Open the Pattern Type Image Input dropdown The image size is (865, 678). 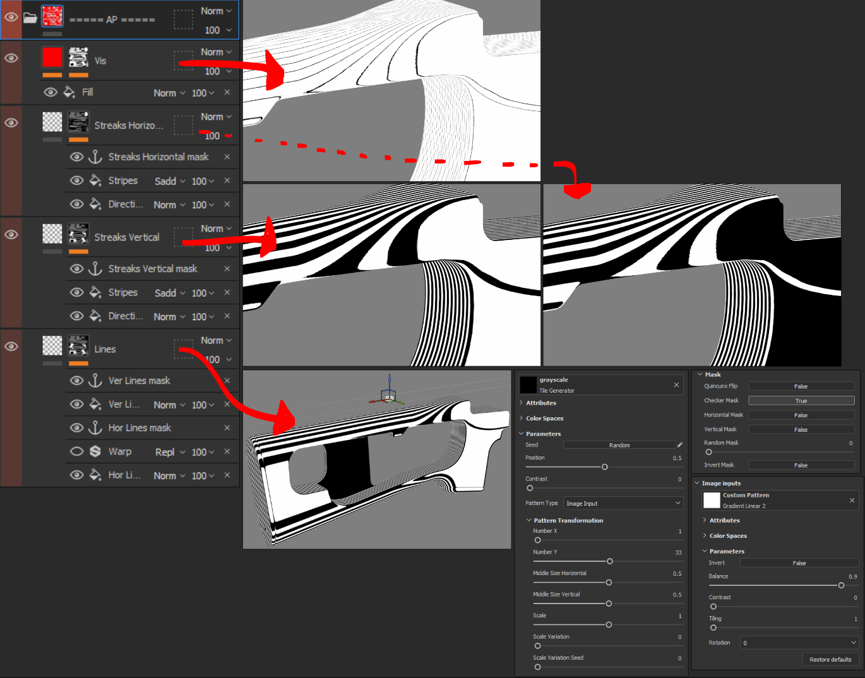(623, 503)
